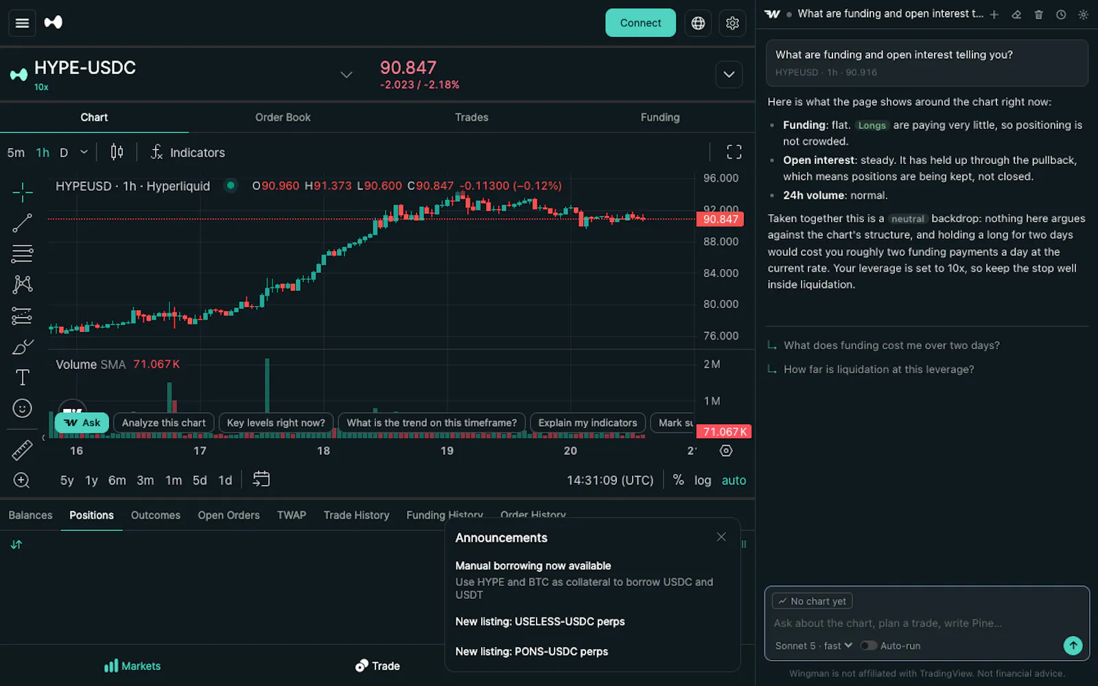Enter fullscreen chart mode
The height and width of the screenshot is (686, 1098).
coord(734,152)
